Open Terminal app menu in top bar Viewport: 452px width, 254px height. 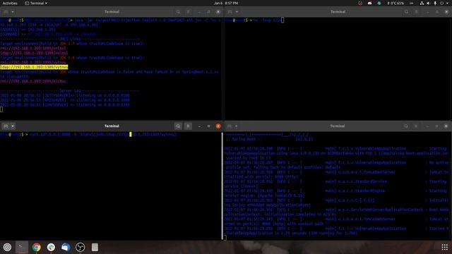tap(36, 3)
